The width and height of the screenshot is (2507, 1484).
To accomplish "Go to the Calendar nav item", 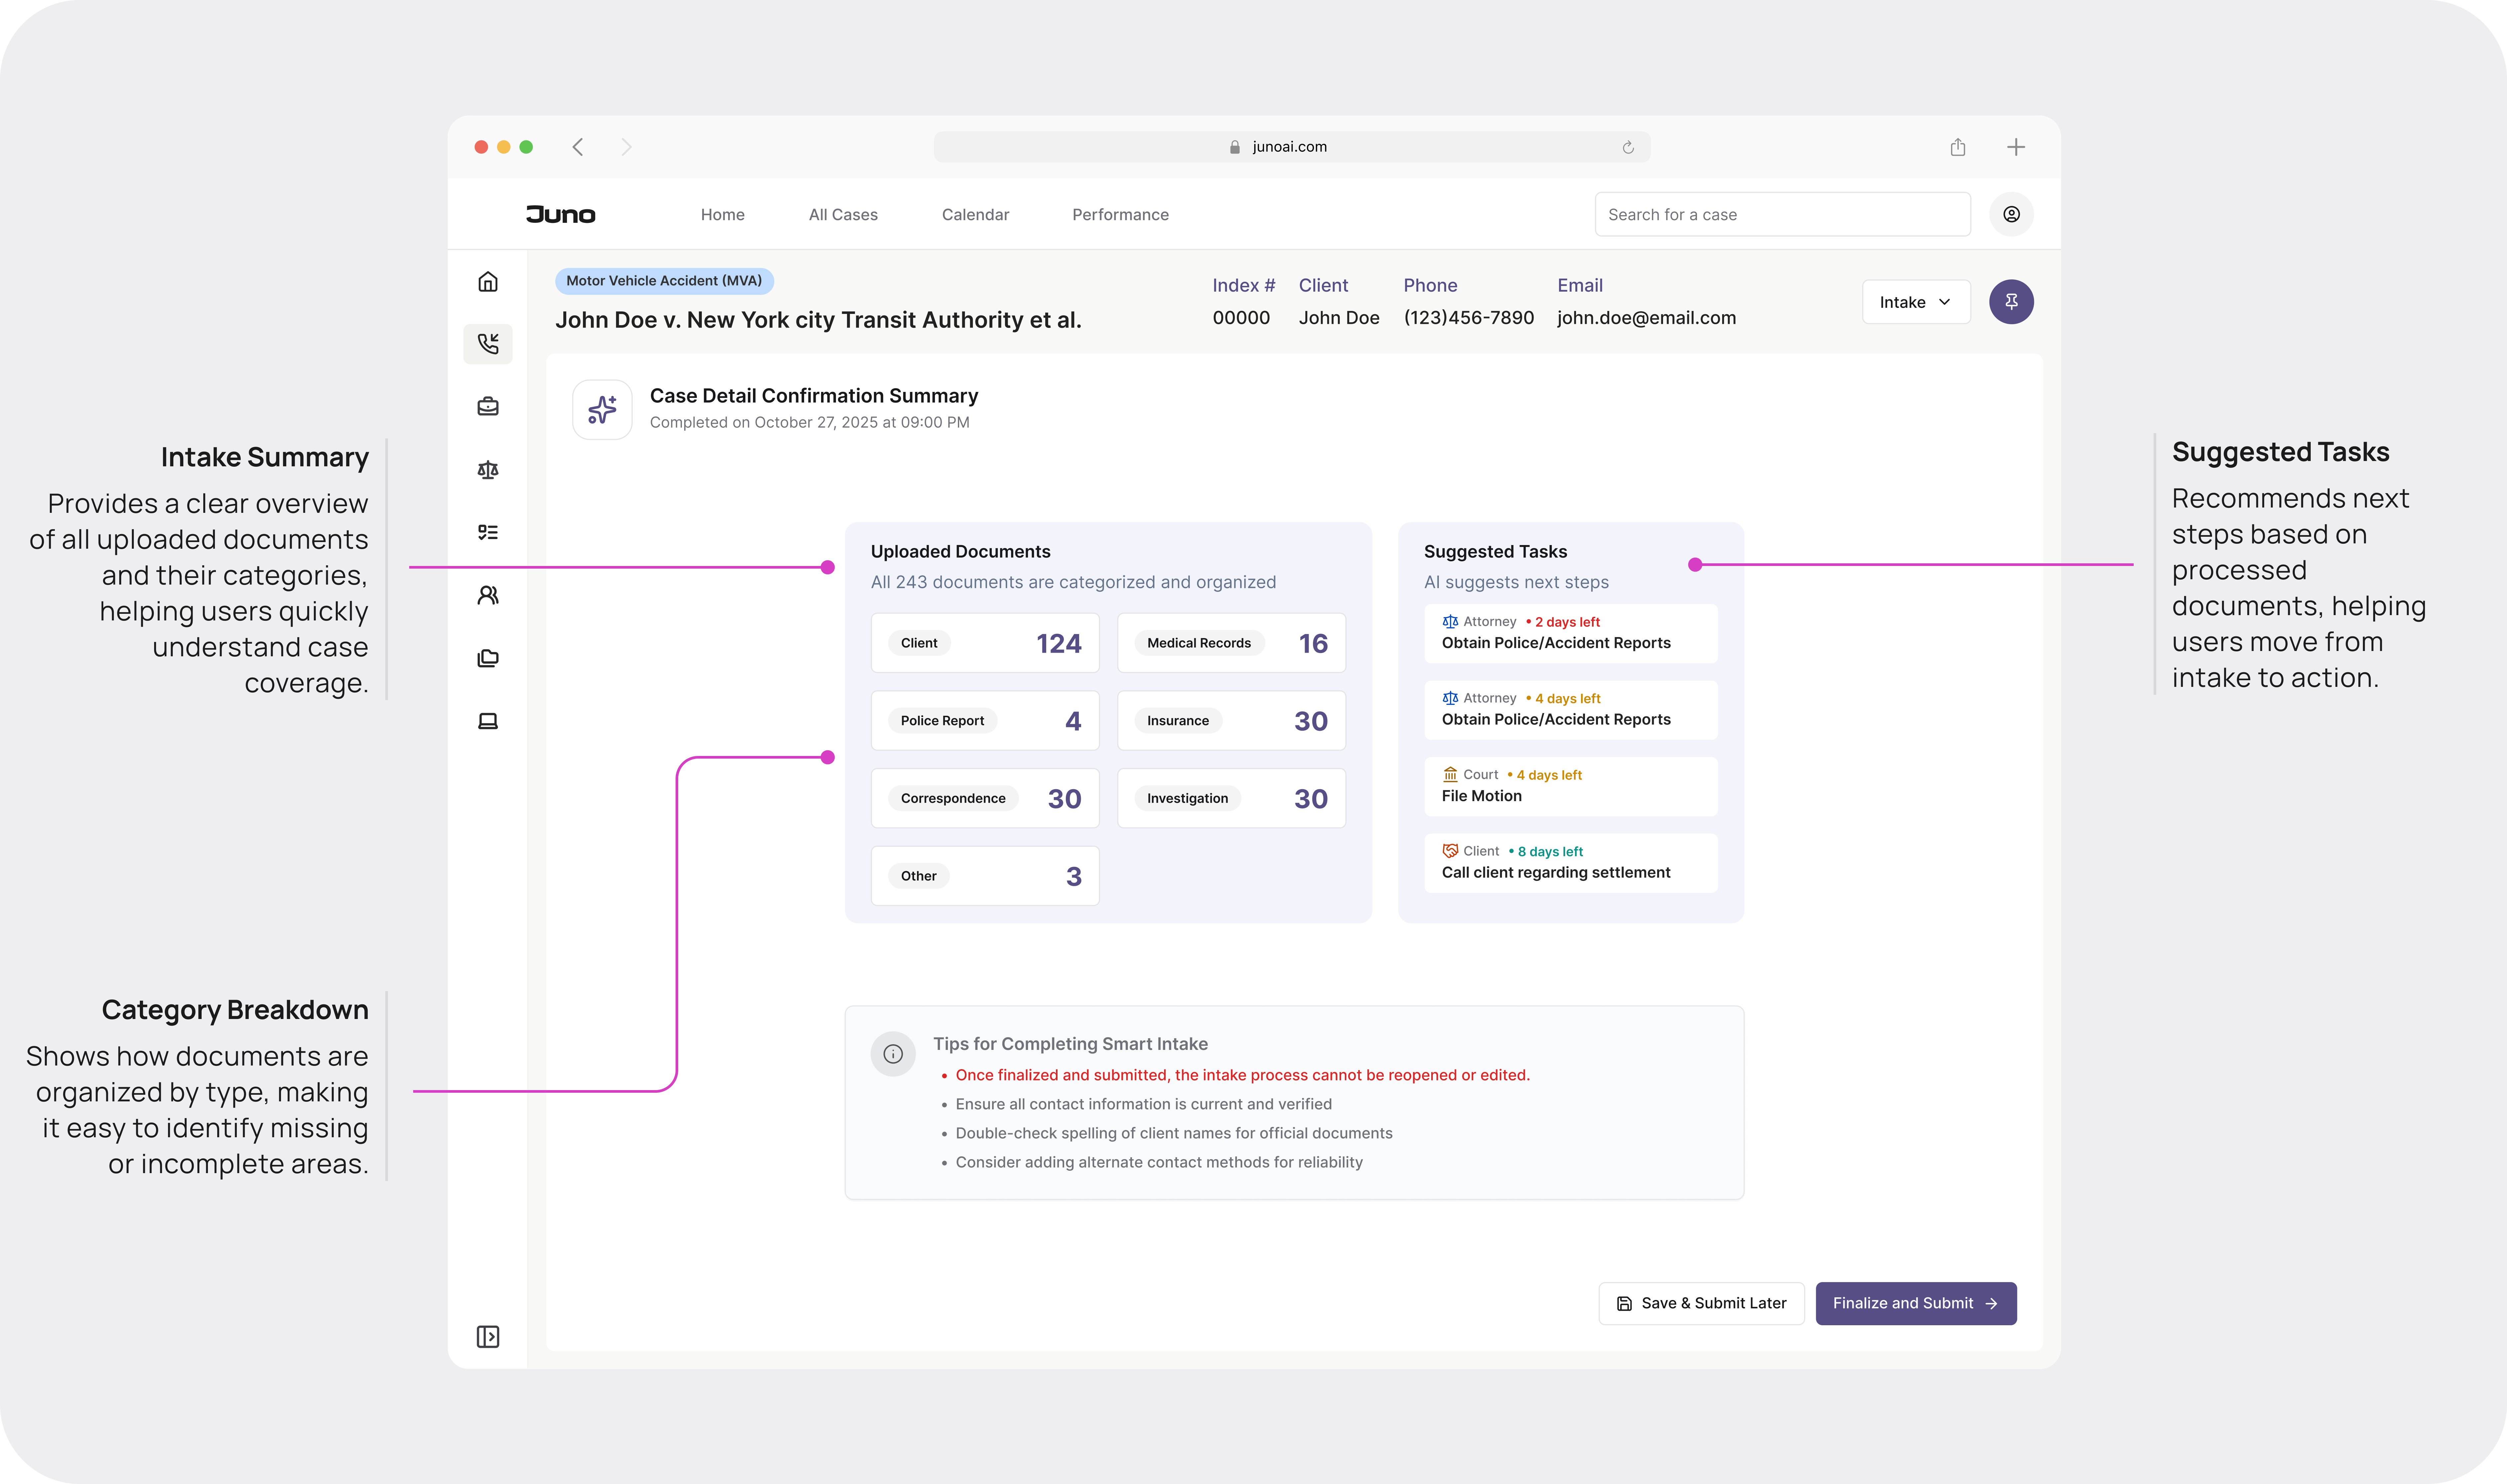I will [x=975, y=214].
